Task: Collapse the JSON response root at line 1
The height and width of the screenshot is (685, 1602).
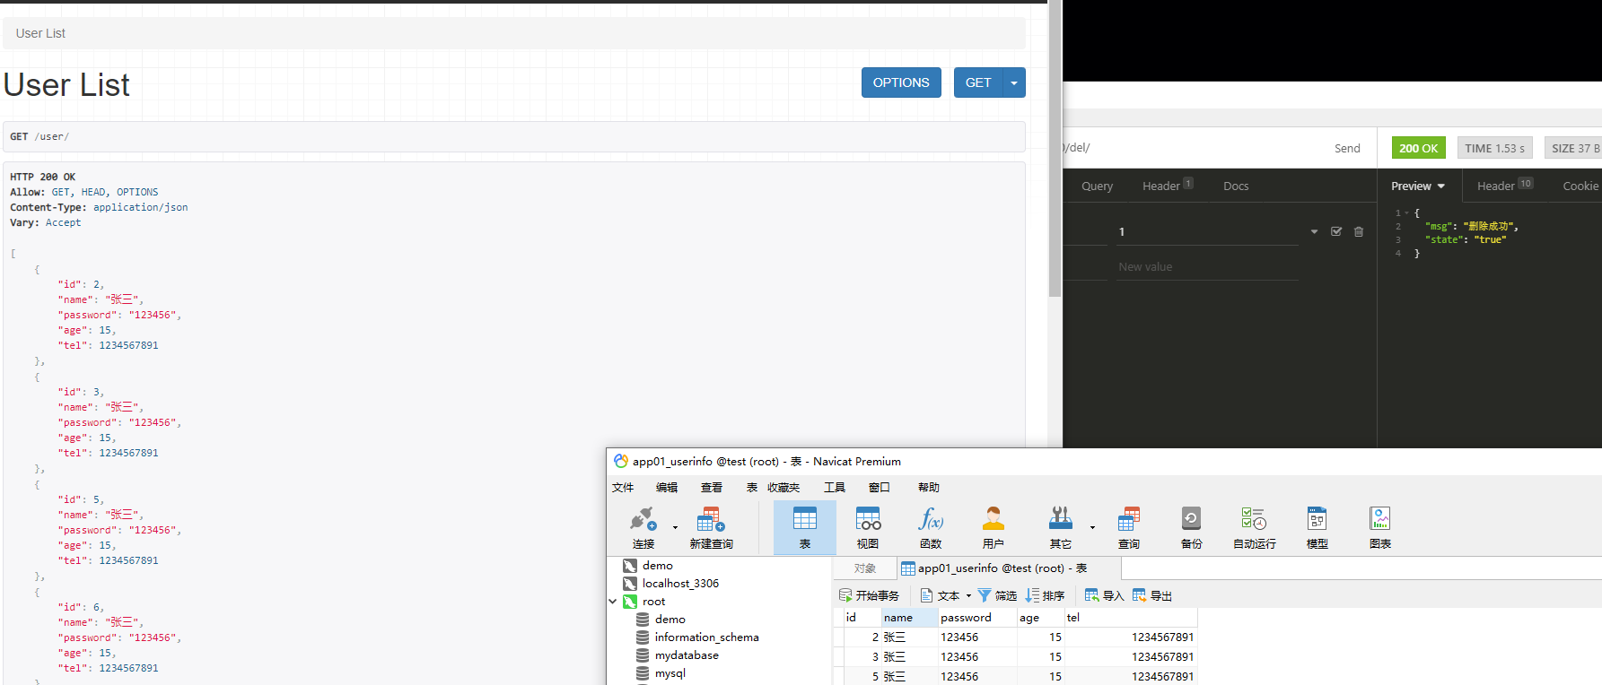Action: tap(1406, 213)
